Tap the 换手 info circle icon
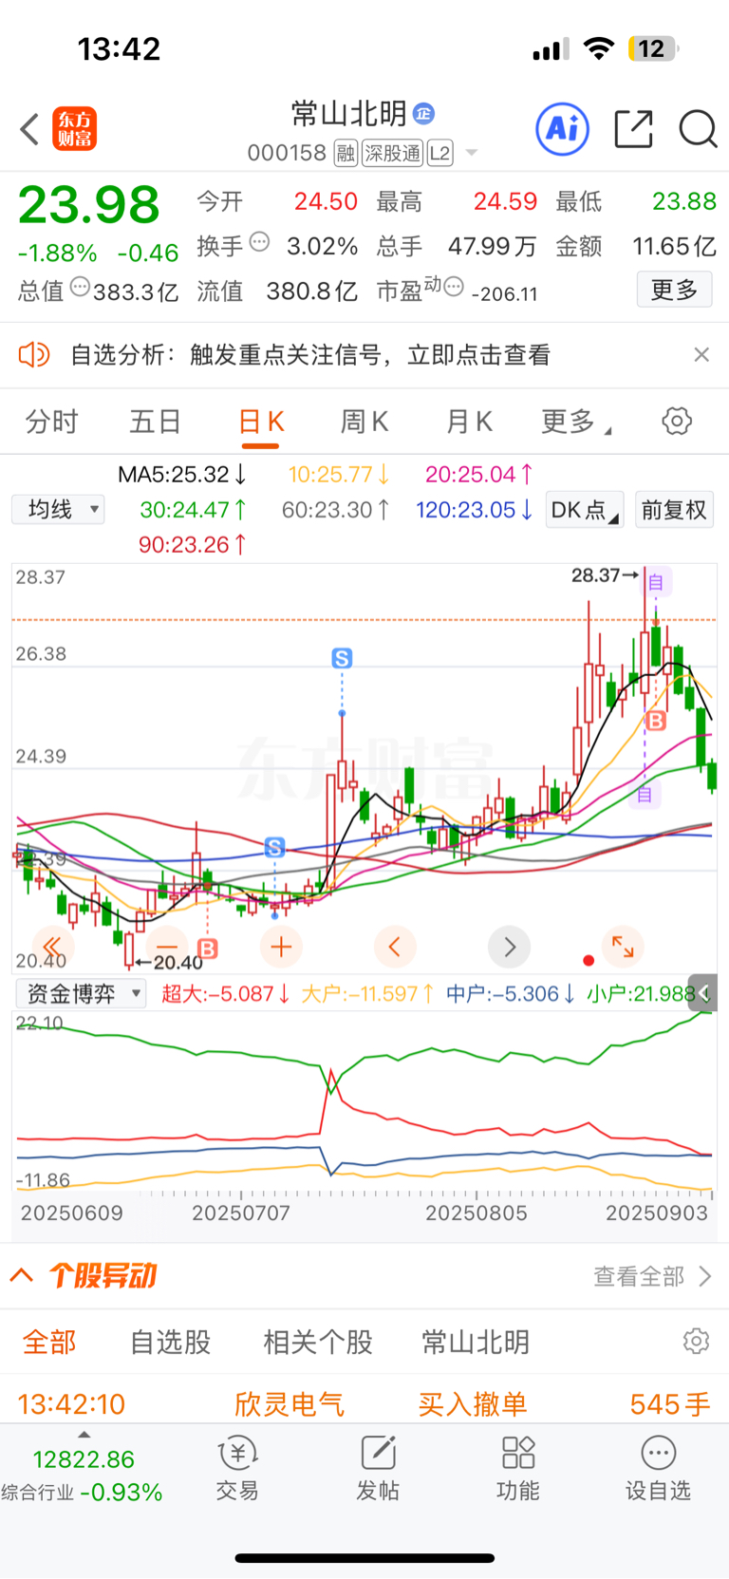 tap(259, 242)
